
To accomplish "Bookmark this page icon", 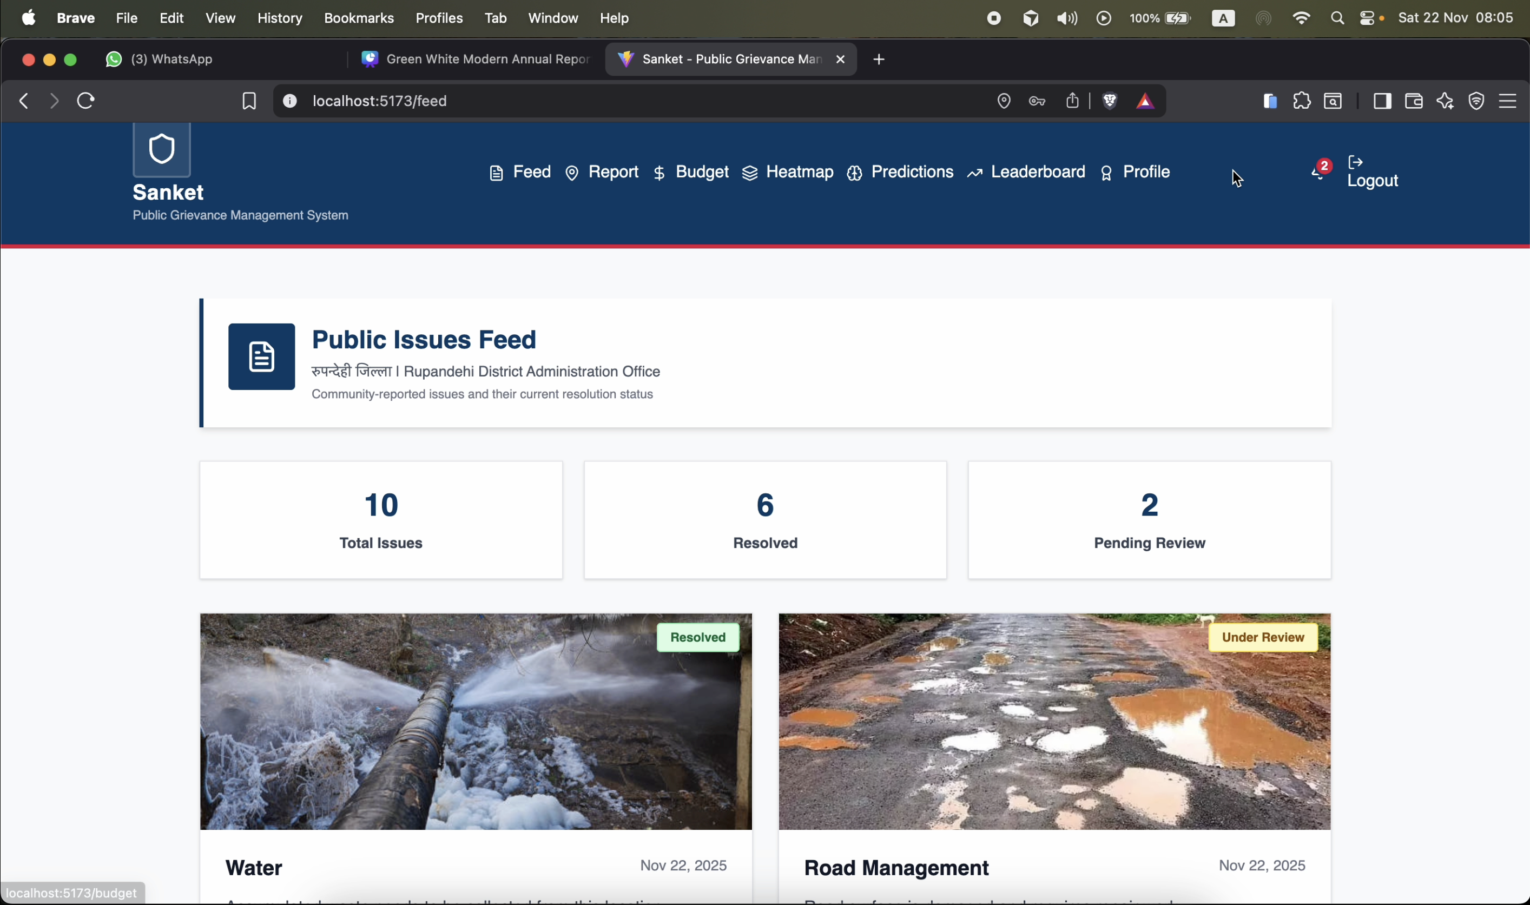I will pyautogui.click(x=249, y=101).
